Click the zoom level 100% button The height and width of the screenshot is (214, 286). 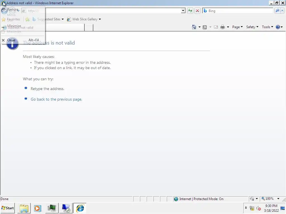pyautogui.click(x=267, y=199)
